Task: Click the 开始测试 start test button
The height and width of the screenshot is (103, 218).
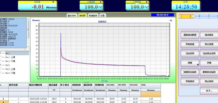Action: point(190,81)
